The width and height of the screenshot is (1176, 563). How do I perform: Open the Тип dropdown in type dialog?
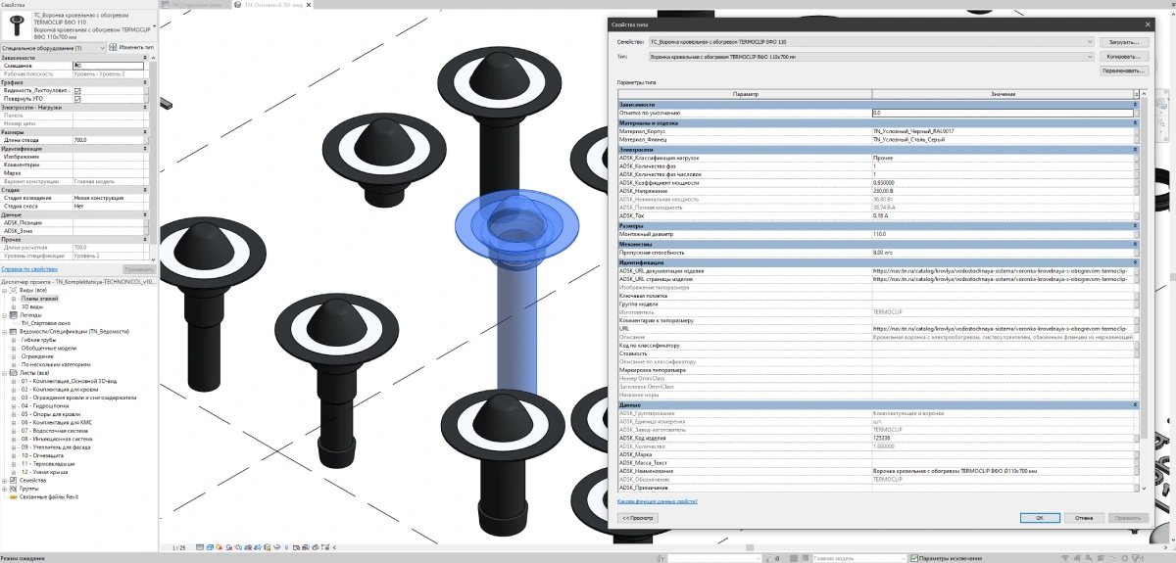point(1088,58)
